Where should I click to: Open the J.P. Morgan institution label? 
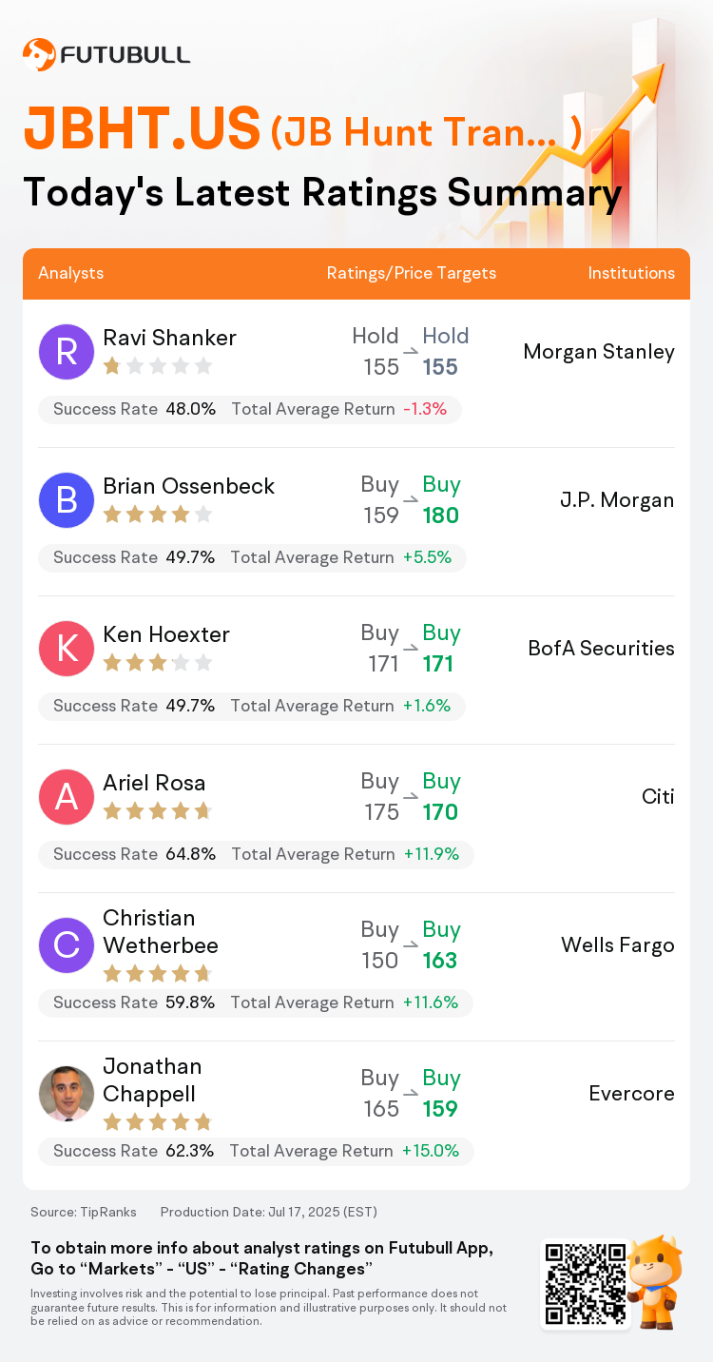click(617, 500)
